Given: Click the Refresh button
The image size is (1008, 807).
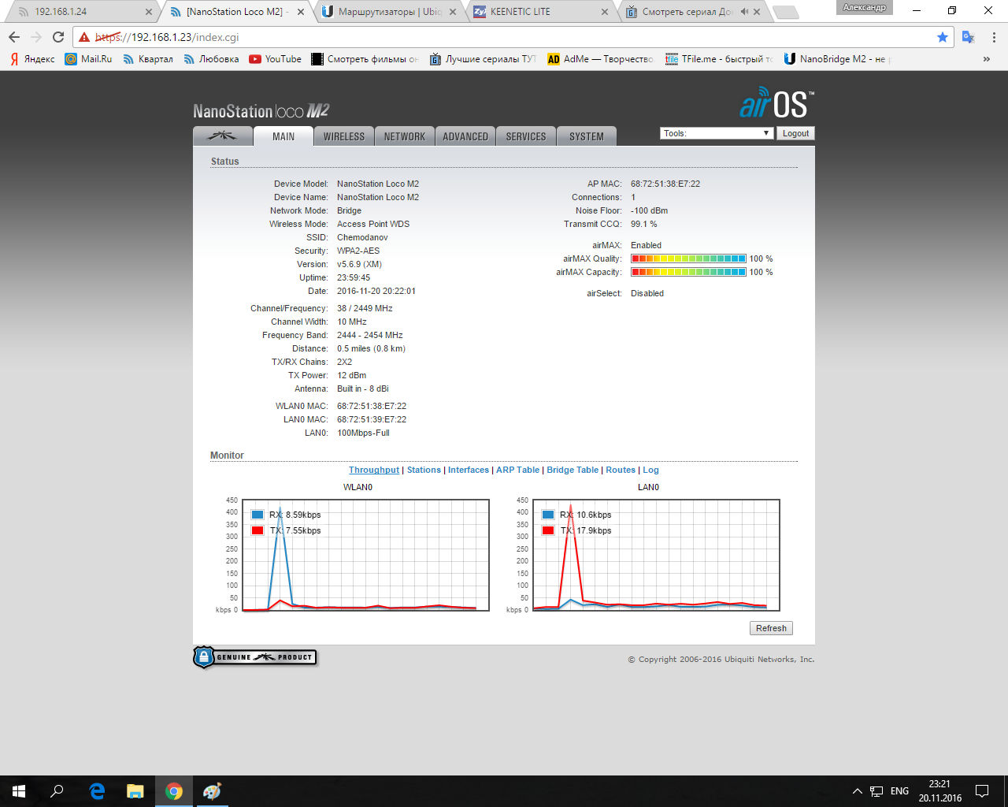Looking at the screenshot, I should [771, 628].
